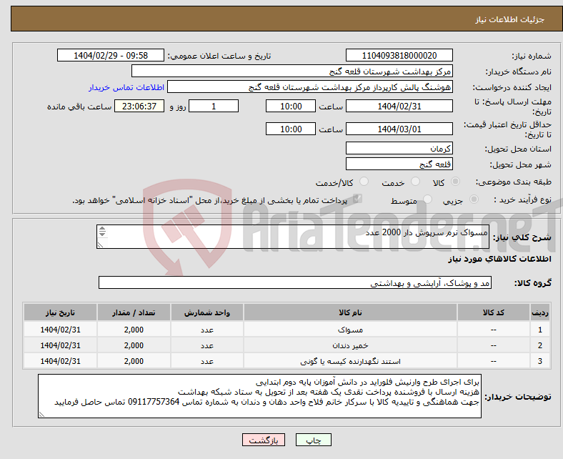Screen dimensions: 563x459
Task: Click the واحد شمارش column header
Action: 207,312
